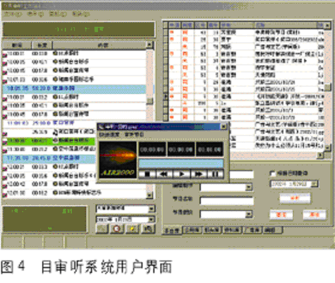The width and height of the screenshot is (335, 283).
Task: Stop playback in the AIR2000 player
Action: click(x=147, y=174)
